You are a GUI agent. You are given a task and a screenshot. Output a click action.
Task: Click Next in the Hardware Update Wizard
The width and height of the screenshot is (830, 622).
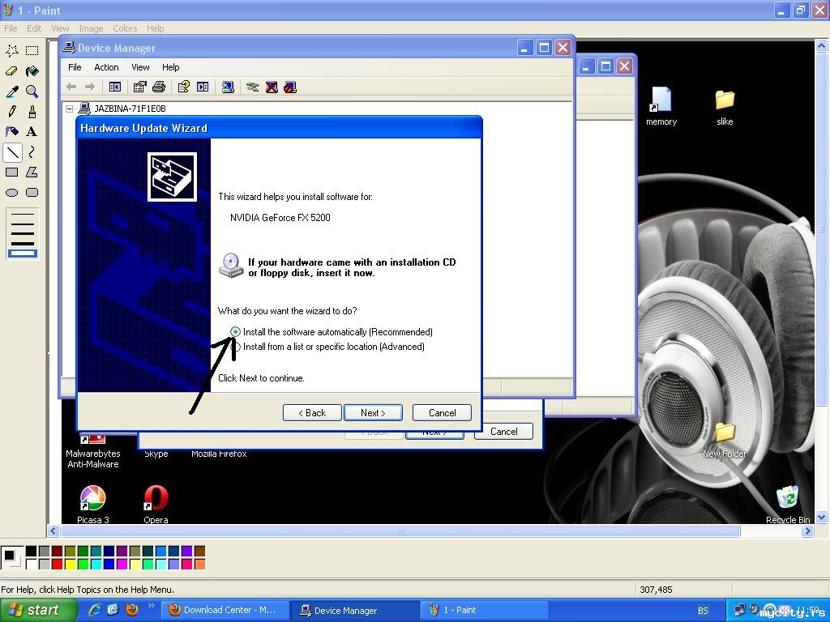point(373,413)
